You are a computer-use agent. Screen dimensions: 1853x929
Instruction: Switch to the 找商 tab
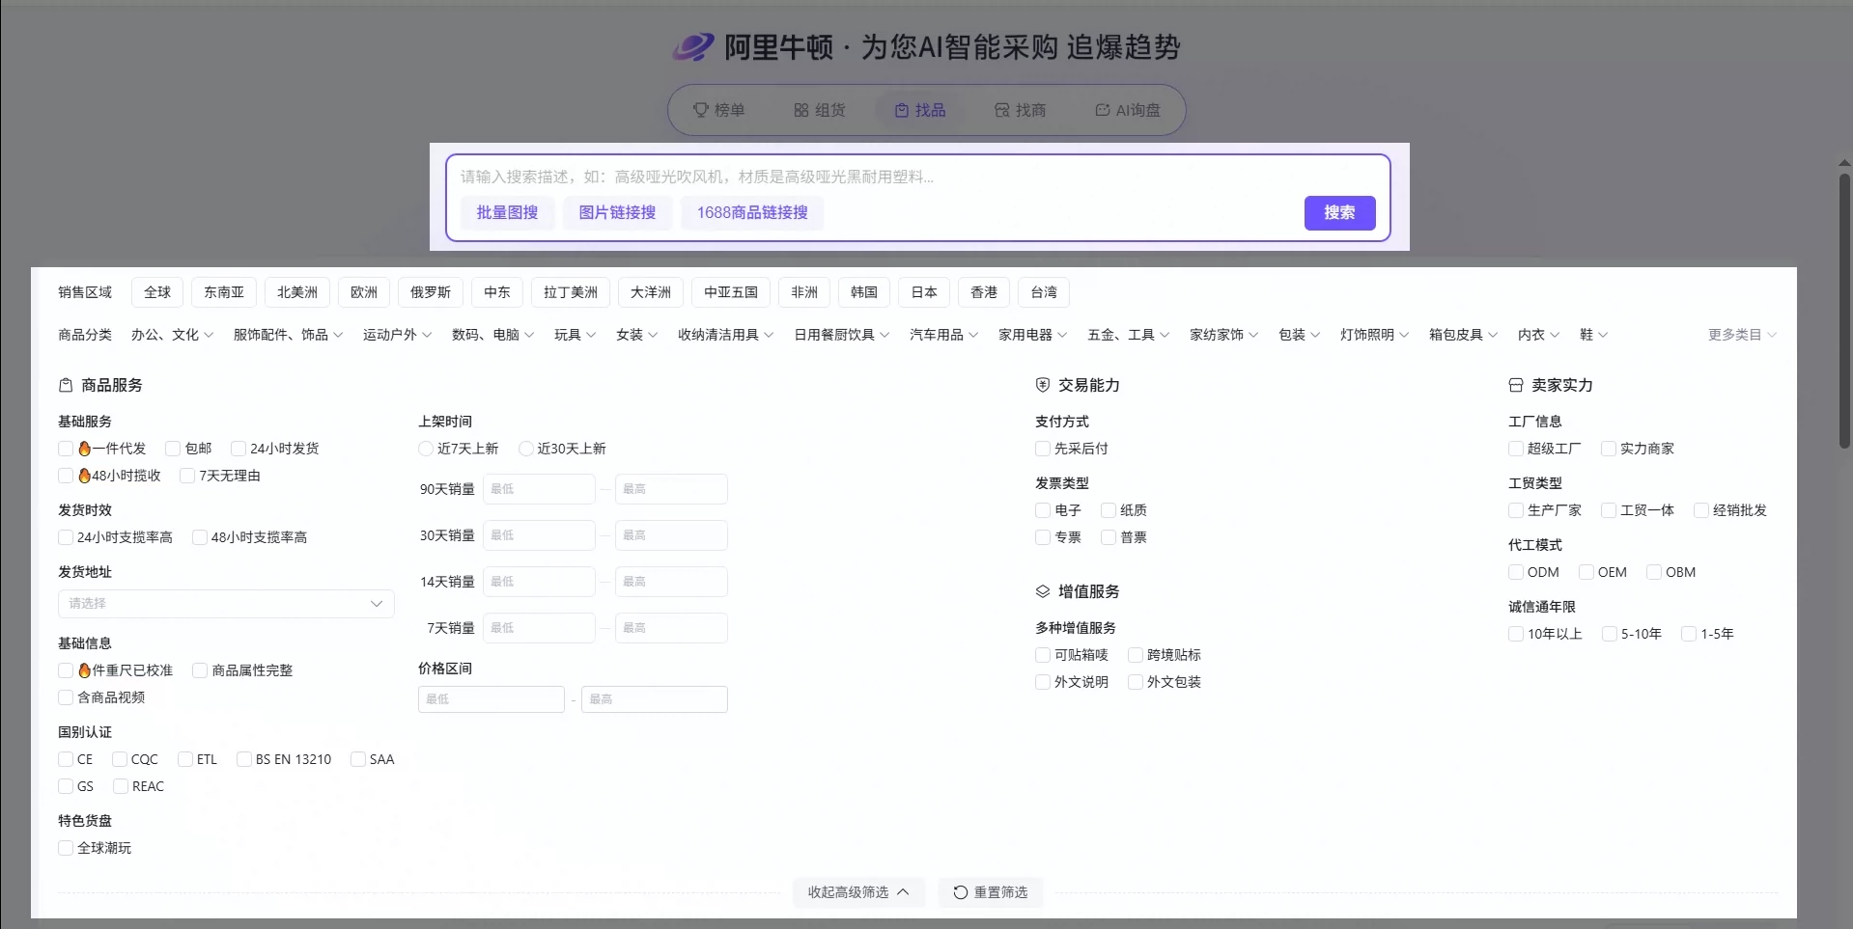coord(1021,110)
